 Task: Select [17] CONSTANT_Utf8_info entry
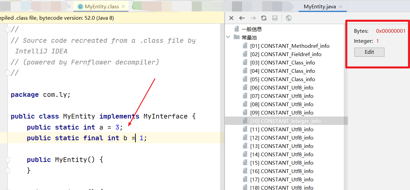point(282,180)
